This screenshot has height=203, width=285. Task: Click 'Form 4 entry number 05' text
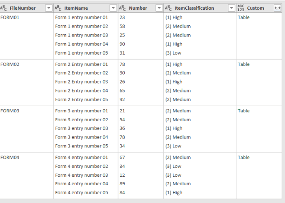click(x=81, y=193)
